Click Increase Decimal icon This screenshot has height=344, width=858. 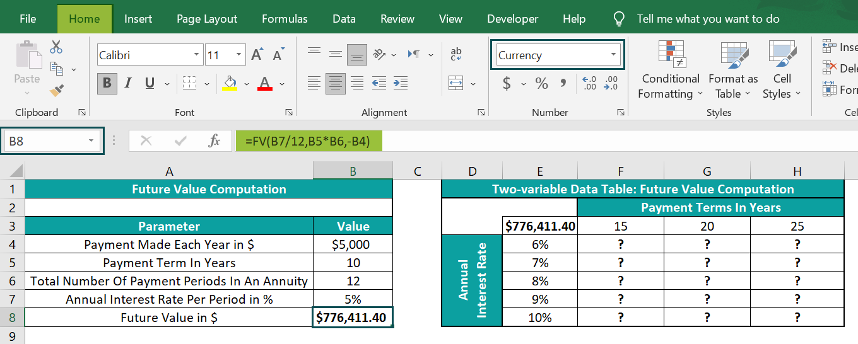click(x=589, y=83)
